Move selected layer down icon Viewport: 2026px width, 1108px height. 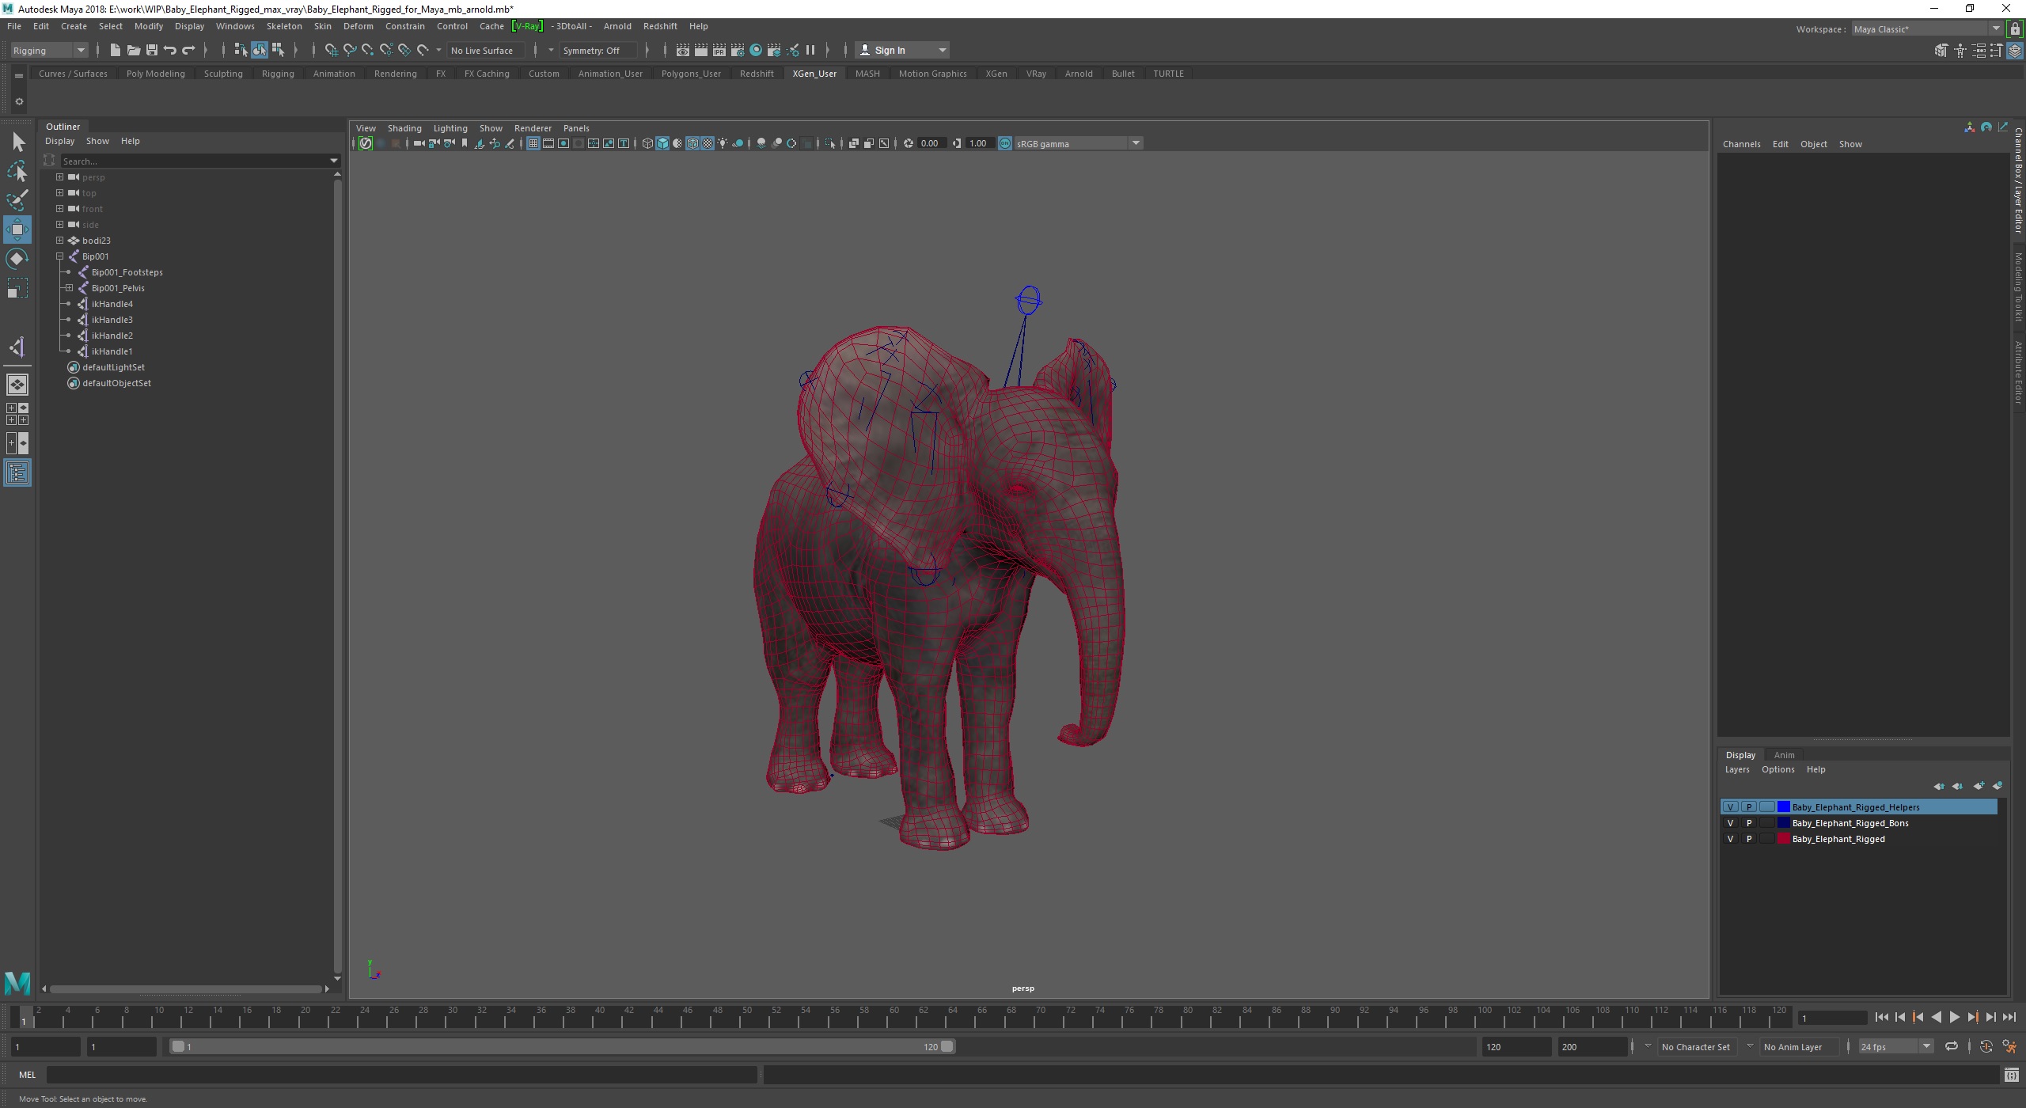[1957, 786]
